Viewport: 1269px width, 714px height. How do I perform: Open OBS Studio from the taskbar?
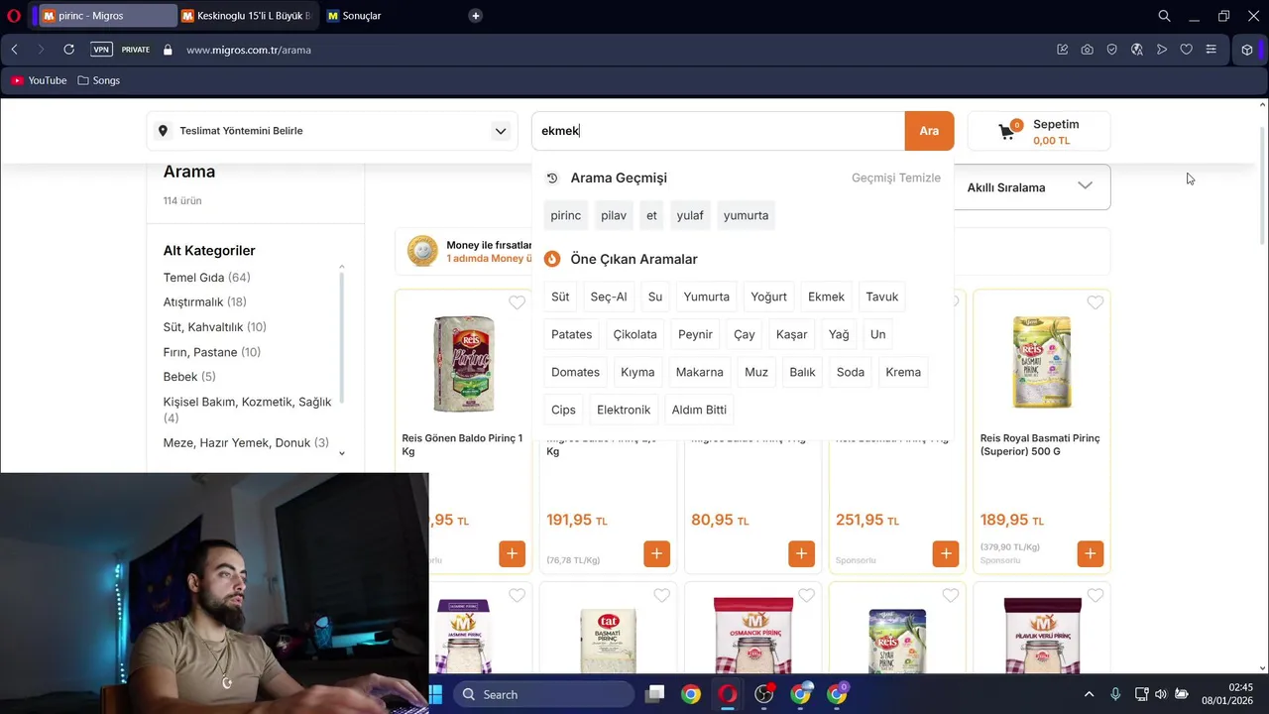point(764,694)
